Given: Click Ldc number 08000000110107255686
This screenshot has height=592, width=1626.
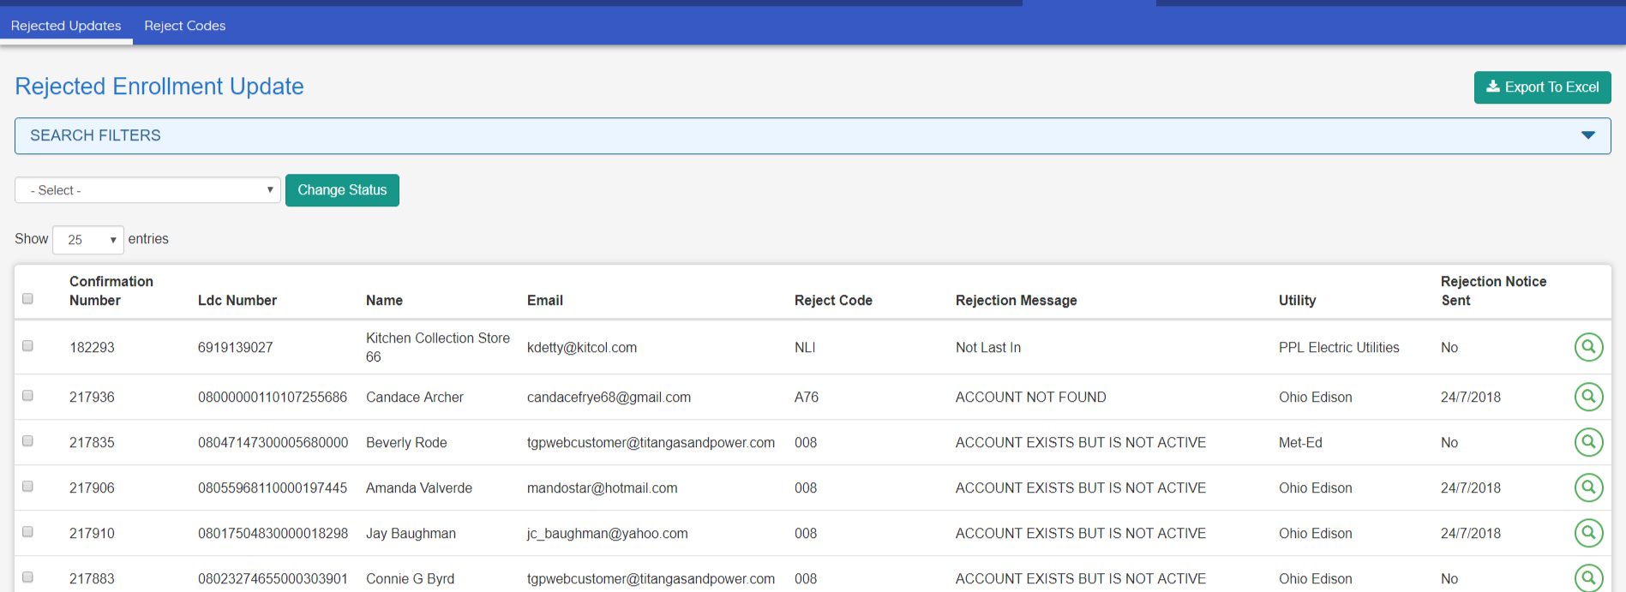Looking at the screenshot, I should point(273,398).
